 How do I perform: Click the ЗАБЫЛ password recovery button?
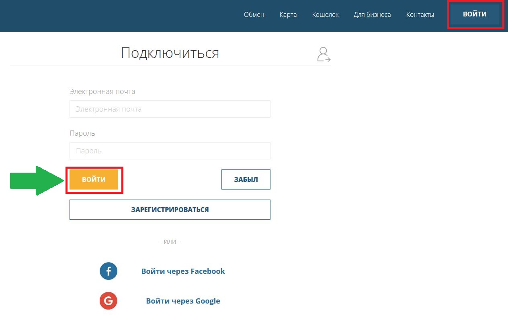click(246, 179)
